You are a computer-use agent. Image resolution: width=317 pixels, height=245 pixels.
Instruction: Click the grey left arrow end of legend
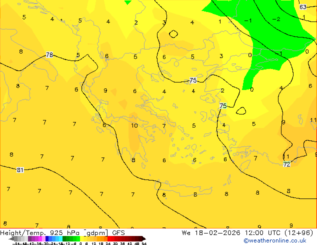coord(11,239)
